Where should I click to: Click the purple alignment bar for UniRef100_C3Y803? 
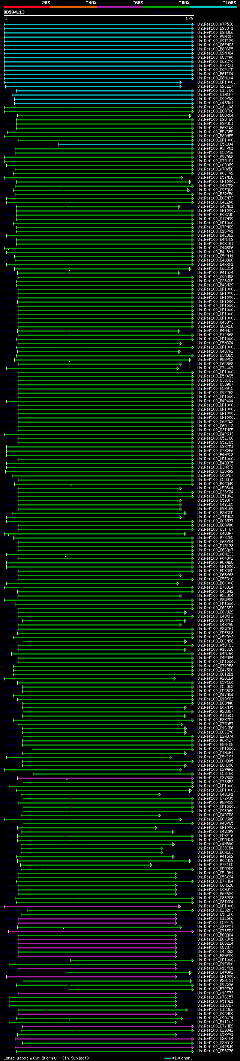pos(105,778)
